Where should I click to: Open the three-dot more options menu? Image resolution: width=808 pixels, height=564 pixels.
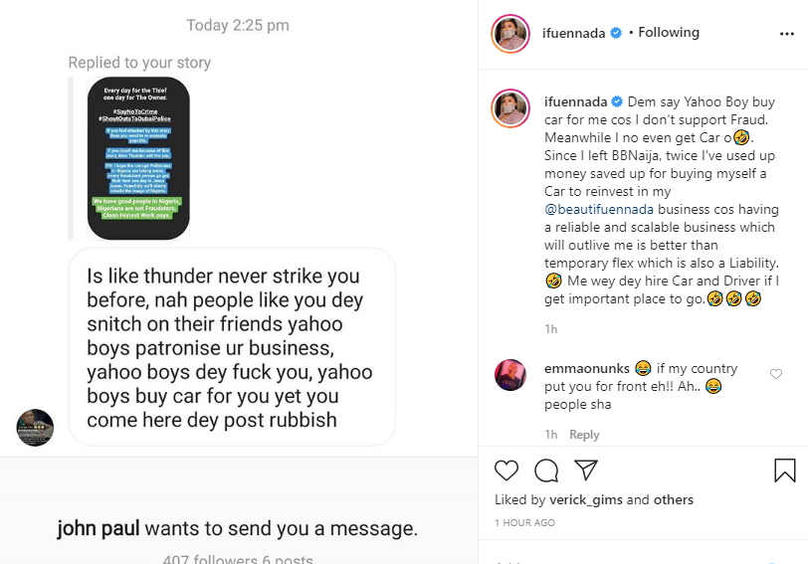pos(787,34)
